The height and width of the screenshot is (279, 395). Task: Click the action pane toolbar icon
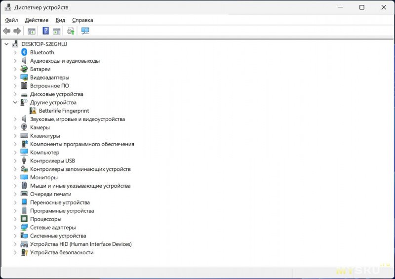tap(56, 31)
